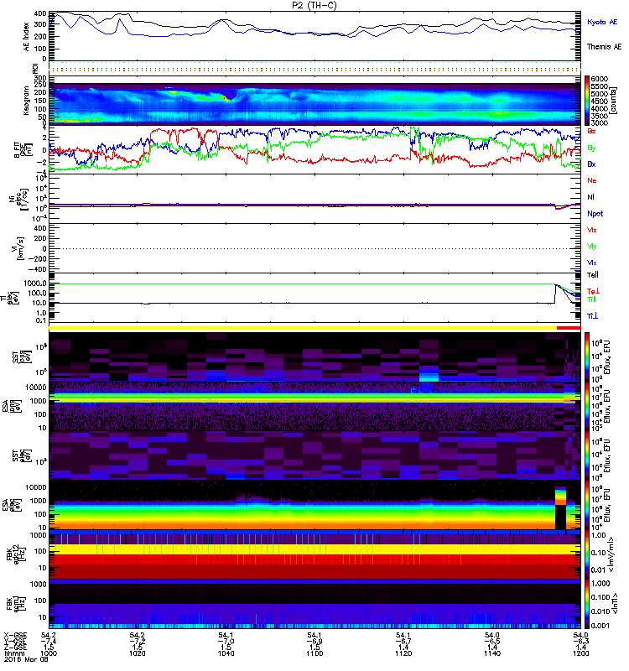Click the ESA ion spectrogram Eflux color bar
629x671 pixels.
587,406
